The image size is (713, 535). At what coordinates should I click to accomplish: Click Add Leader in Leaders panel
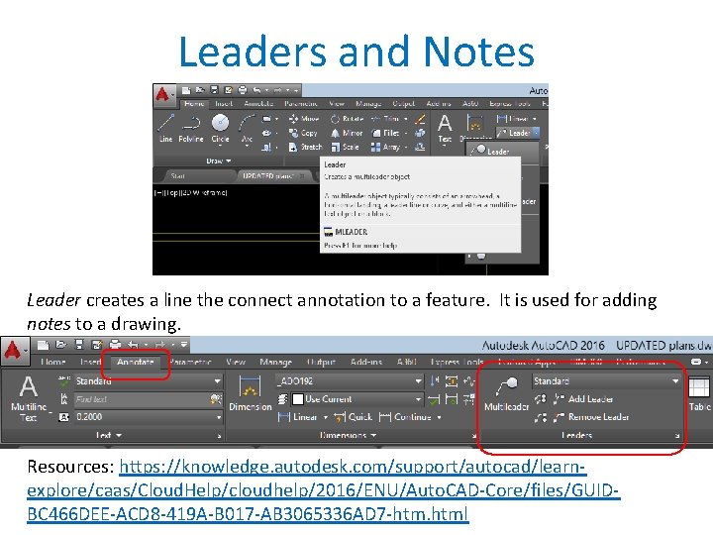tap(583, 399)
